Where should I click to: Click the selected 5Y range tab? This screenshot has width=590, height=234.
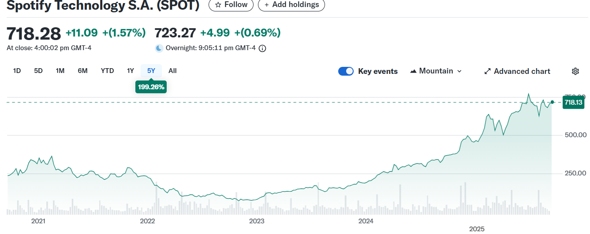click(x=151, y=71)
